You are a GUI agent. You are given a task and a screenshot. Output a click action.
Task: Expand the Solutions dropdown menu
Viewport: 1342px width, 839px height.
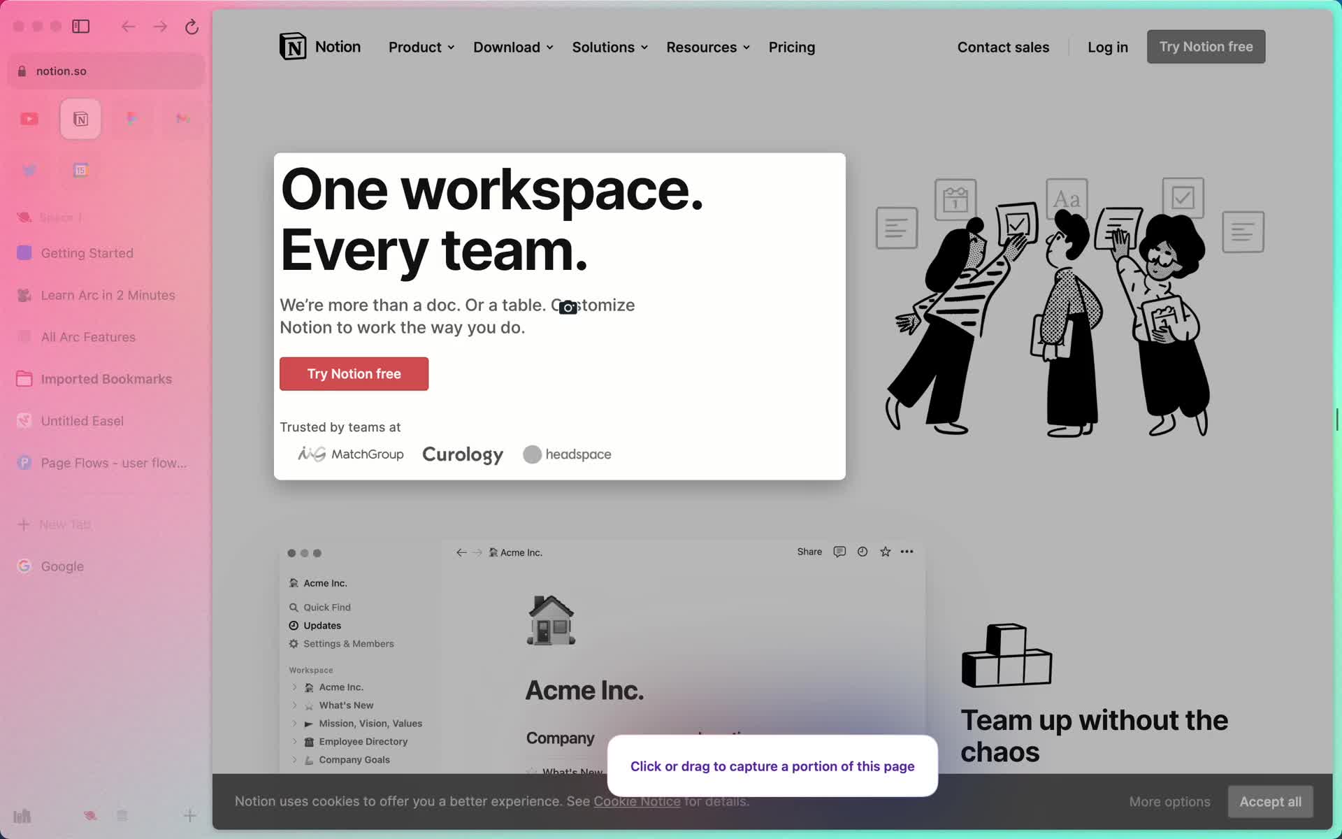point(609,46)
